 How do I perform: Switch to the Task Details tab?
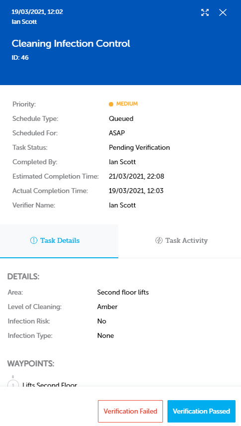tap(59, 241)
